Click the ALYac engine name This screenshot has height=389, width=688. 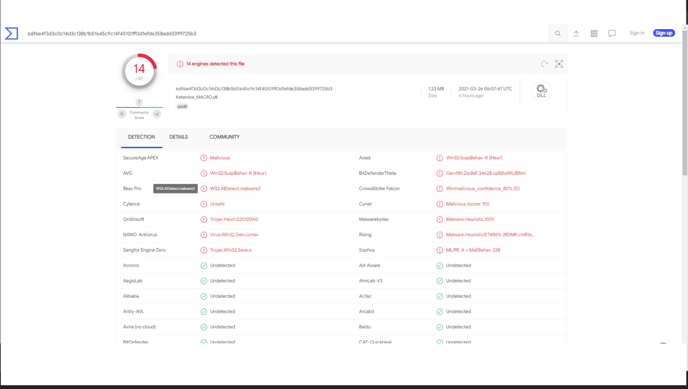(x=365, y=296)
